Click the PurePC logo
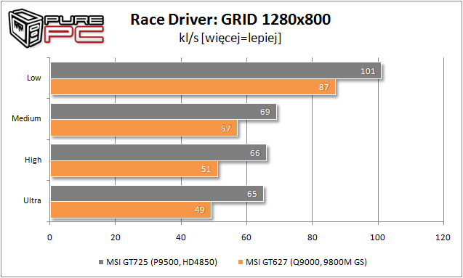This screenshot has width=463, height=278. [x=56, y=28]
